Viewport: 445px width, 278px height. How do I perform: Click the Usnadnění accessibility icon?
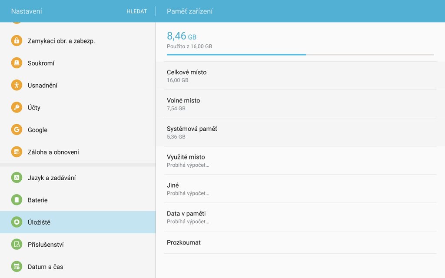pyautogui.click(x=16, y=85)
